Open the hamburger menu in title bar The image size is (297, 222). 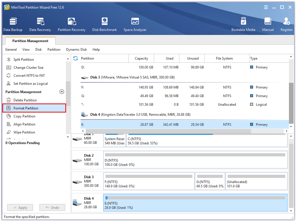tap(266, 7)
